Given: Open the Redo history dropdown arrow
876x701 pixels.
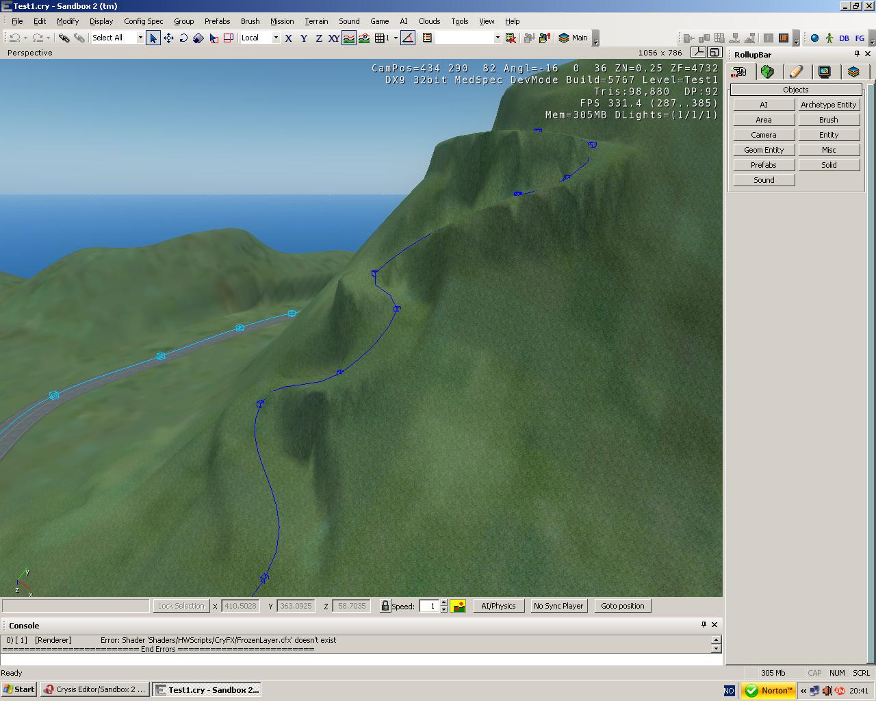Looking at the screenshot, I should (49, 38).
